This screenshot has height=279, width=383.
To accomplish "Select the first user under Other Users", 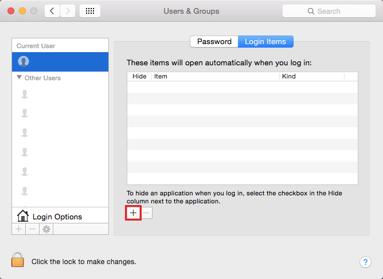I will pyautogui.click(x=60, y=94).
